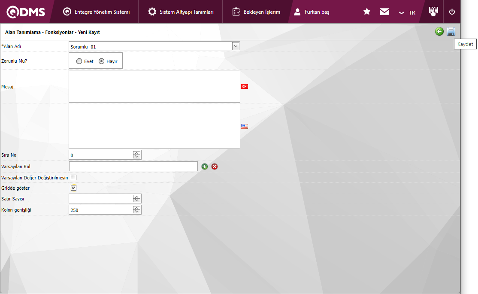
Task: Click the Varsayılan Rol input field
Action: [133, 166]
